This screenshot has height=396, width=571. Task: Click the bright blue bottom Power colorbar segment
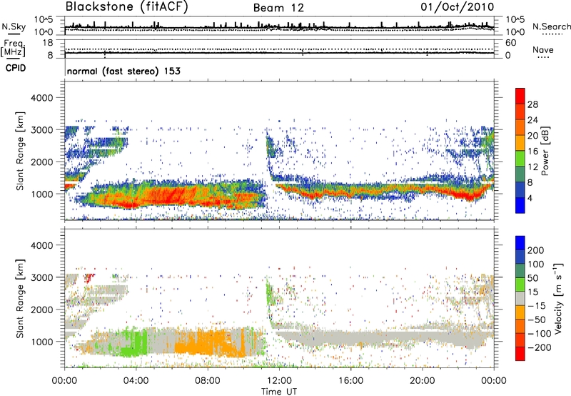tap(520, 205)
